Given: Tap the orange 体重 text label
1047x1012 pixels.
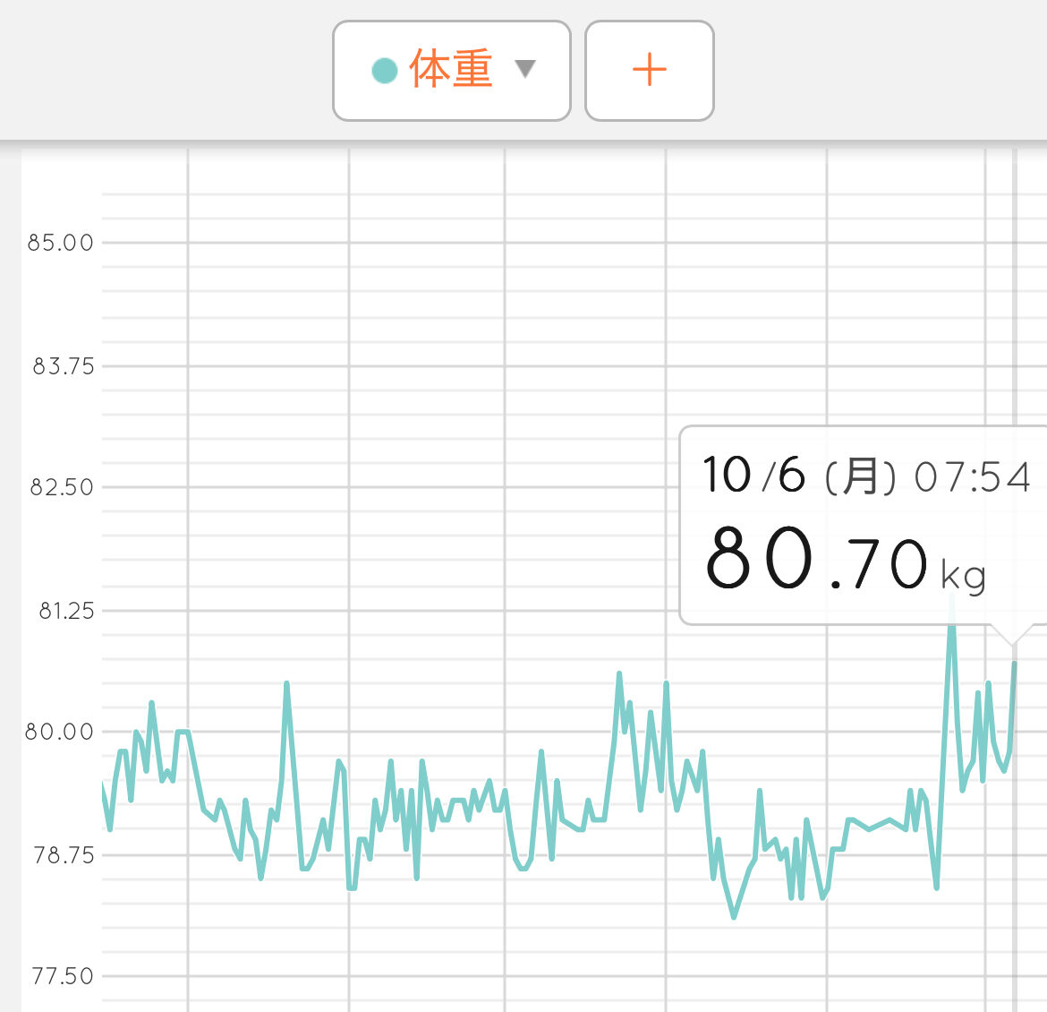Looking at the screenshot, I should point(451,70).
